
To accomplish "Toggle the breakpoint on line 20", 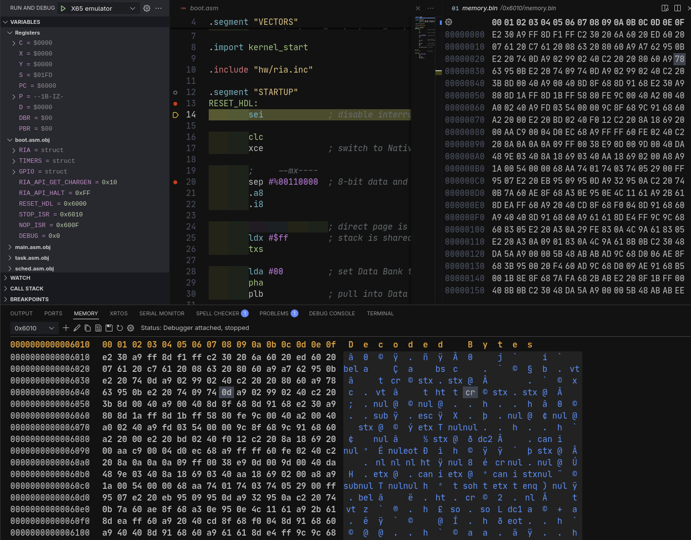I will click(176, 182).
